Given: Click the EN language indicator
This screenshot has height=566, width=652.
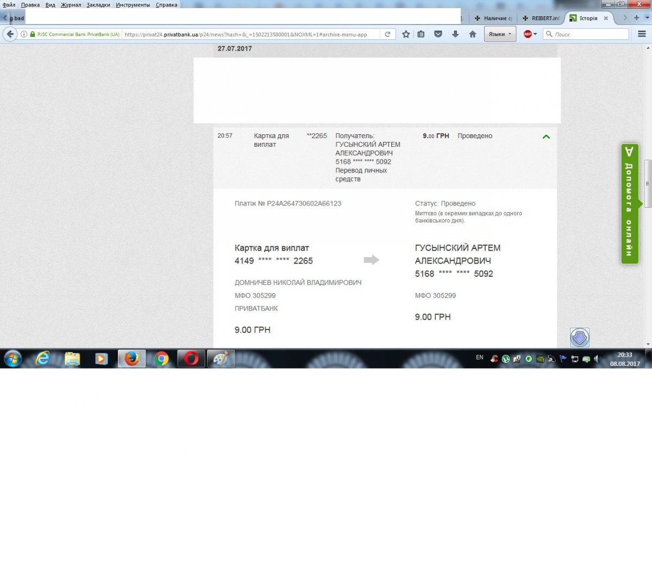Looking at the screenshot, I should [480, 357].
